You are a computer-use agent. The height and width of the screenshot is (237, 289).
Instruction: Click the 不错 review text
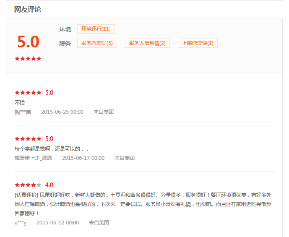(20, 103)
